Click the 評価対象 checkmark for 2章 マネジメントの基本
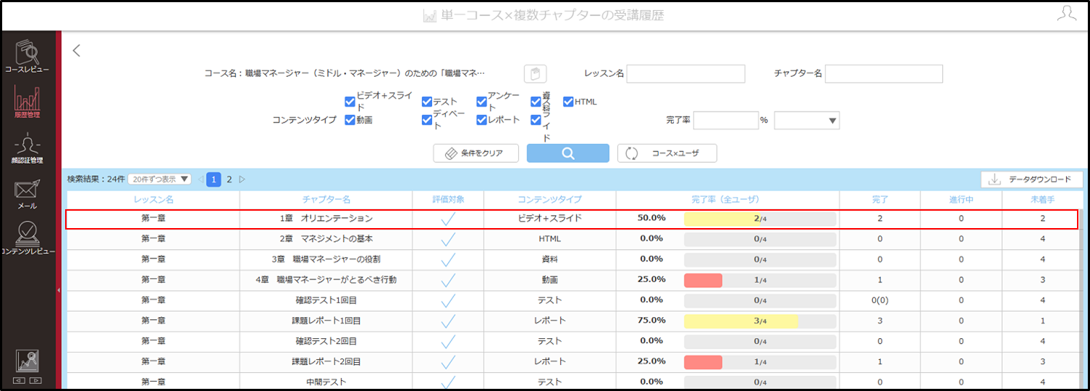This screenshot has height=391, width=1090. [448, 238]
